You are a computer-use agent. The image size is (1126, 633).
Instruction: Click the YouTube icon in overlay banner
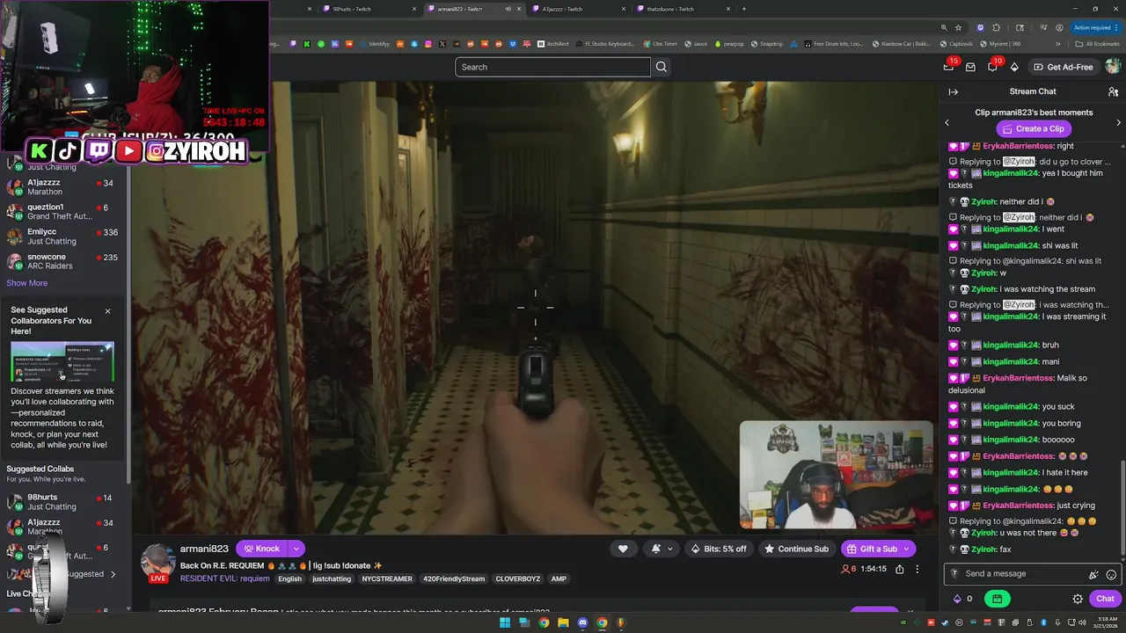tap(128, 150)
